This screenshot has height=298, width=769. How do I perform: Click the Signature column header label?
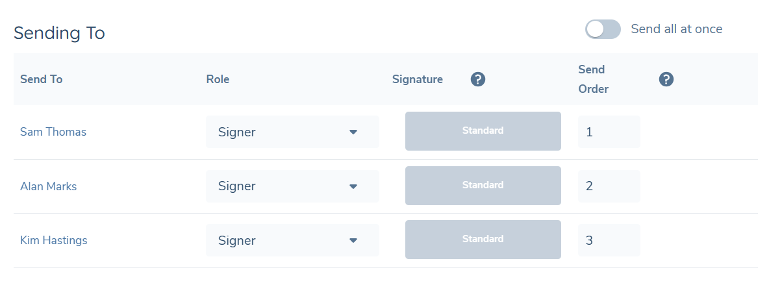coord(418,79)
